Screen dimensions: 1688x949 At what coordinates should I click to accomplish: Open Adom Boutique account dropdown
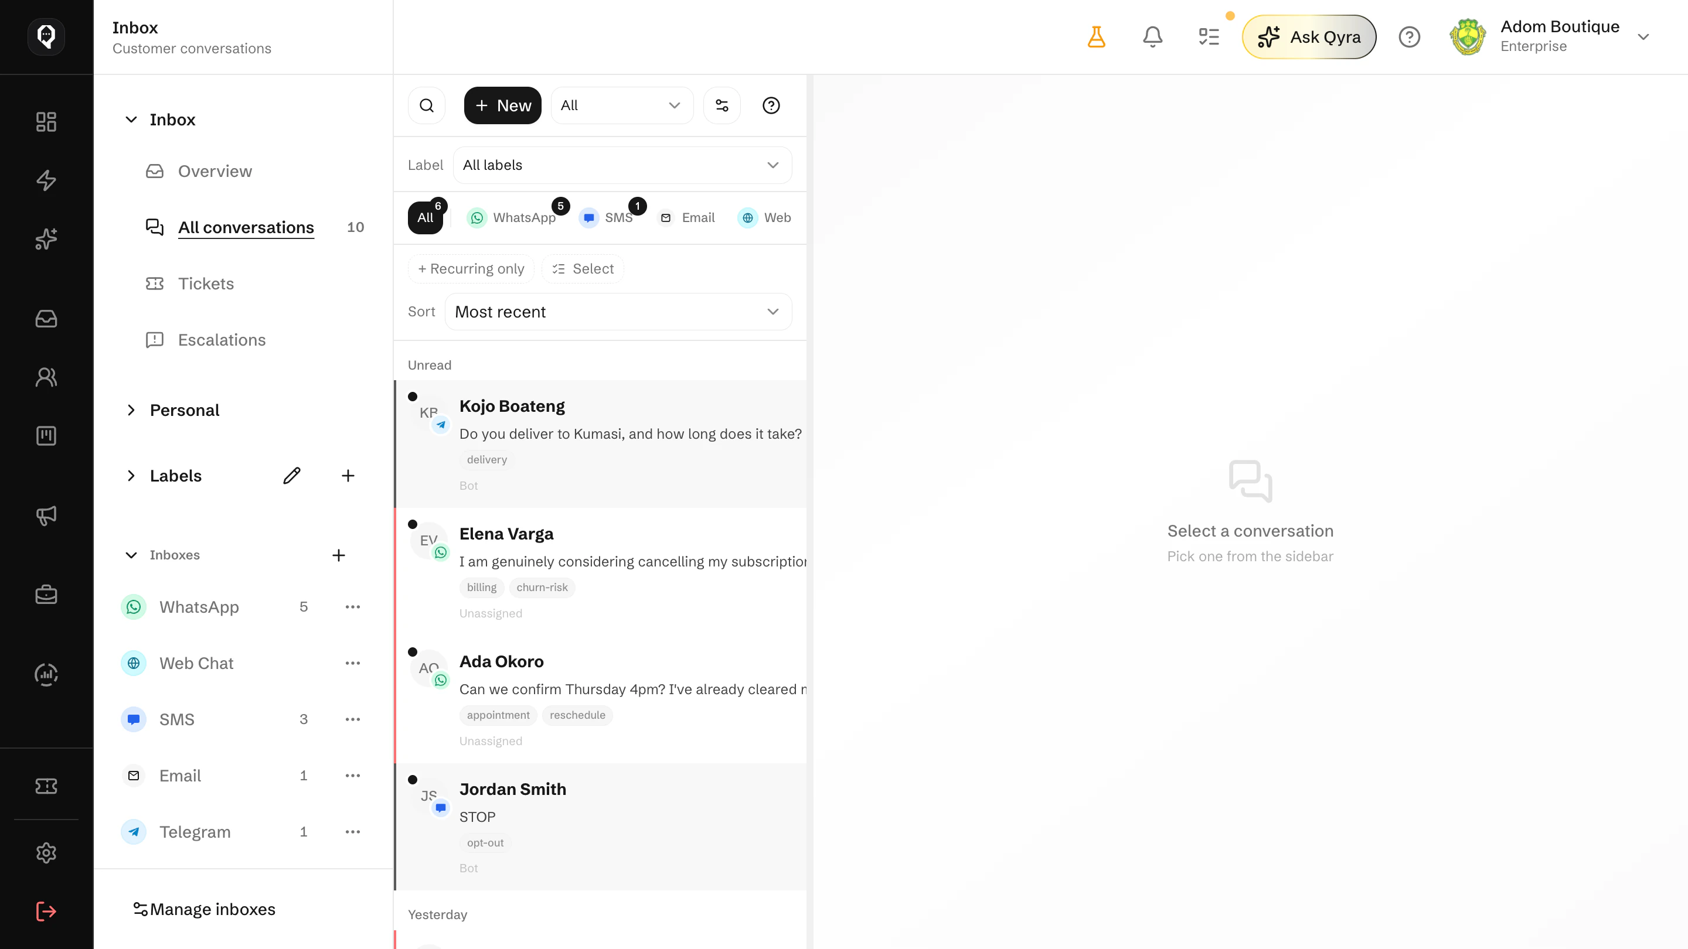(1550, 37)
